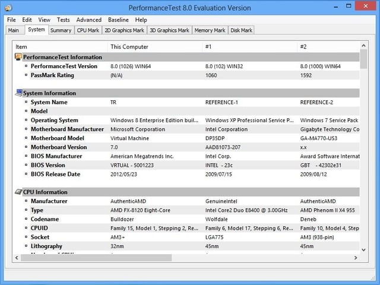Select the Motherboard Version row
Screen dimensions: 380x285
pos(186,147)
